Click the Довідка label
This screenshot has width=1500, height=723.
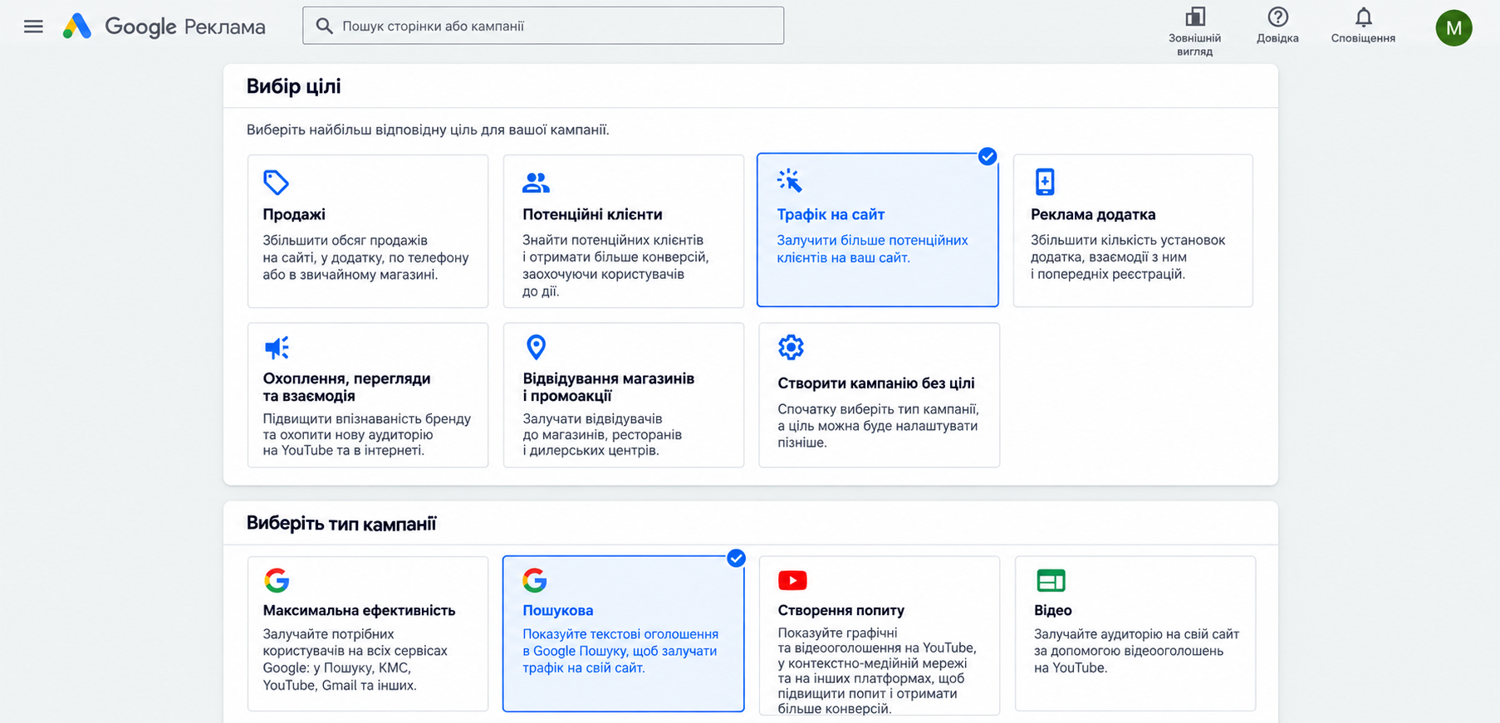click(x=1277, y=38)
